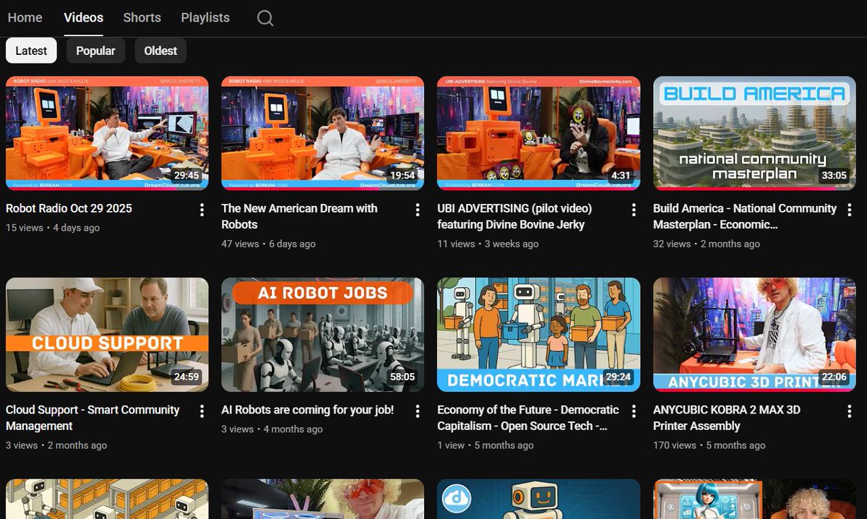The image size is (867, 519).
Task: Open options menu for The New American Dream video
Action: pyautogui.click(x=418, y=210)
